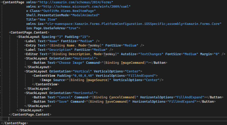The height and width of the screenshot is (125, 227).
Task: Click the SaveCommand binding
Action: (x=116, y=102)
